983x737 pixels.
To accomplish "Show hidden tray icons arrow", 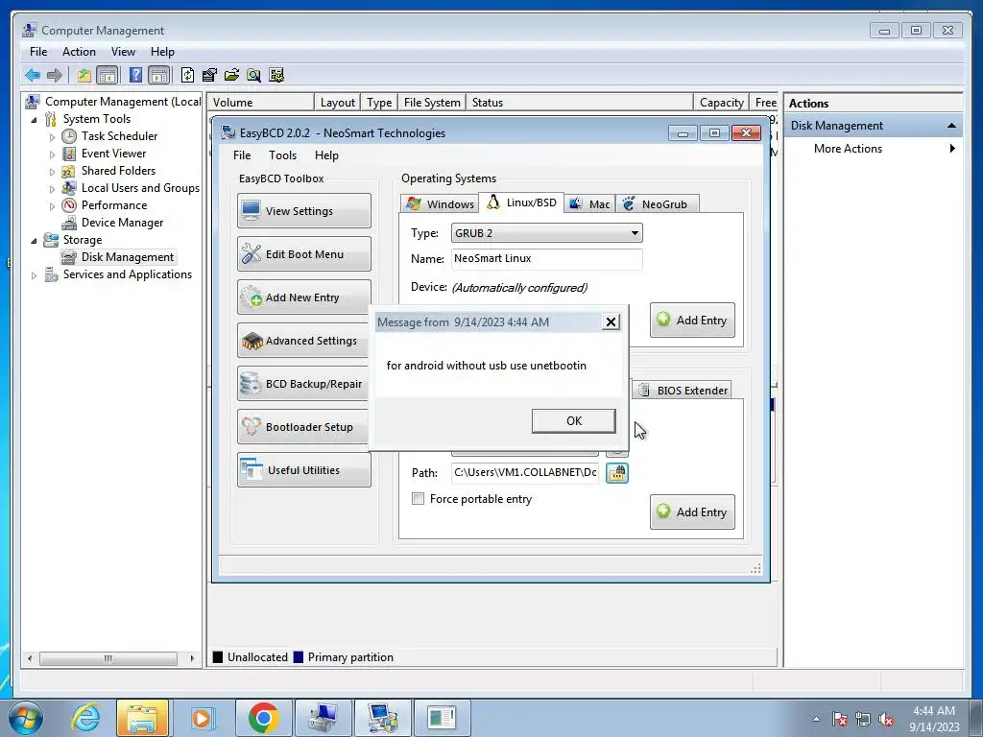I will (x=816, y=720).
